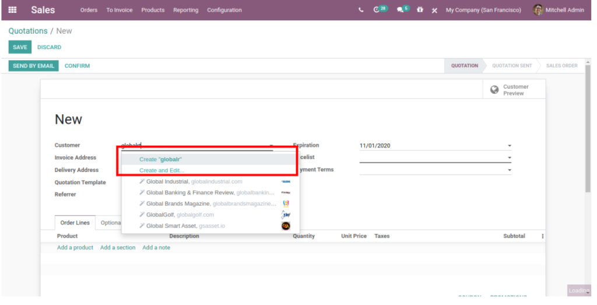Viewport: 597px width, 305px height.
Task: Expand the Payment Terms dropdown arrow
Action: [510, 170]
